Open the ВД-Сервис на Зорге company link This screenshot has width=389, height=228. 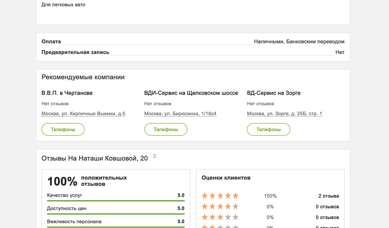point(274,93)
